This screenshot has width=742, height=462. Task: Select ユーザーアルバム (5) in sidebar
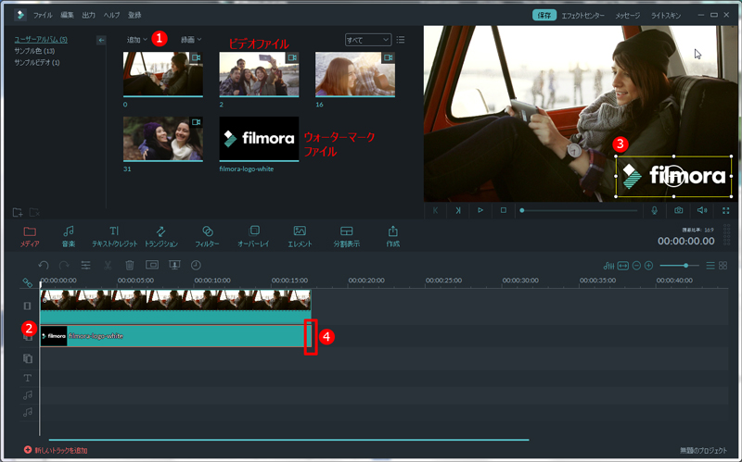41,39
